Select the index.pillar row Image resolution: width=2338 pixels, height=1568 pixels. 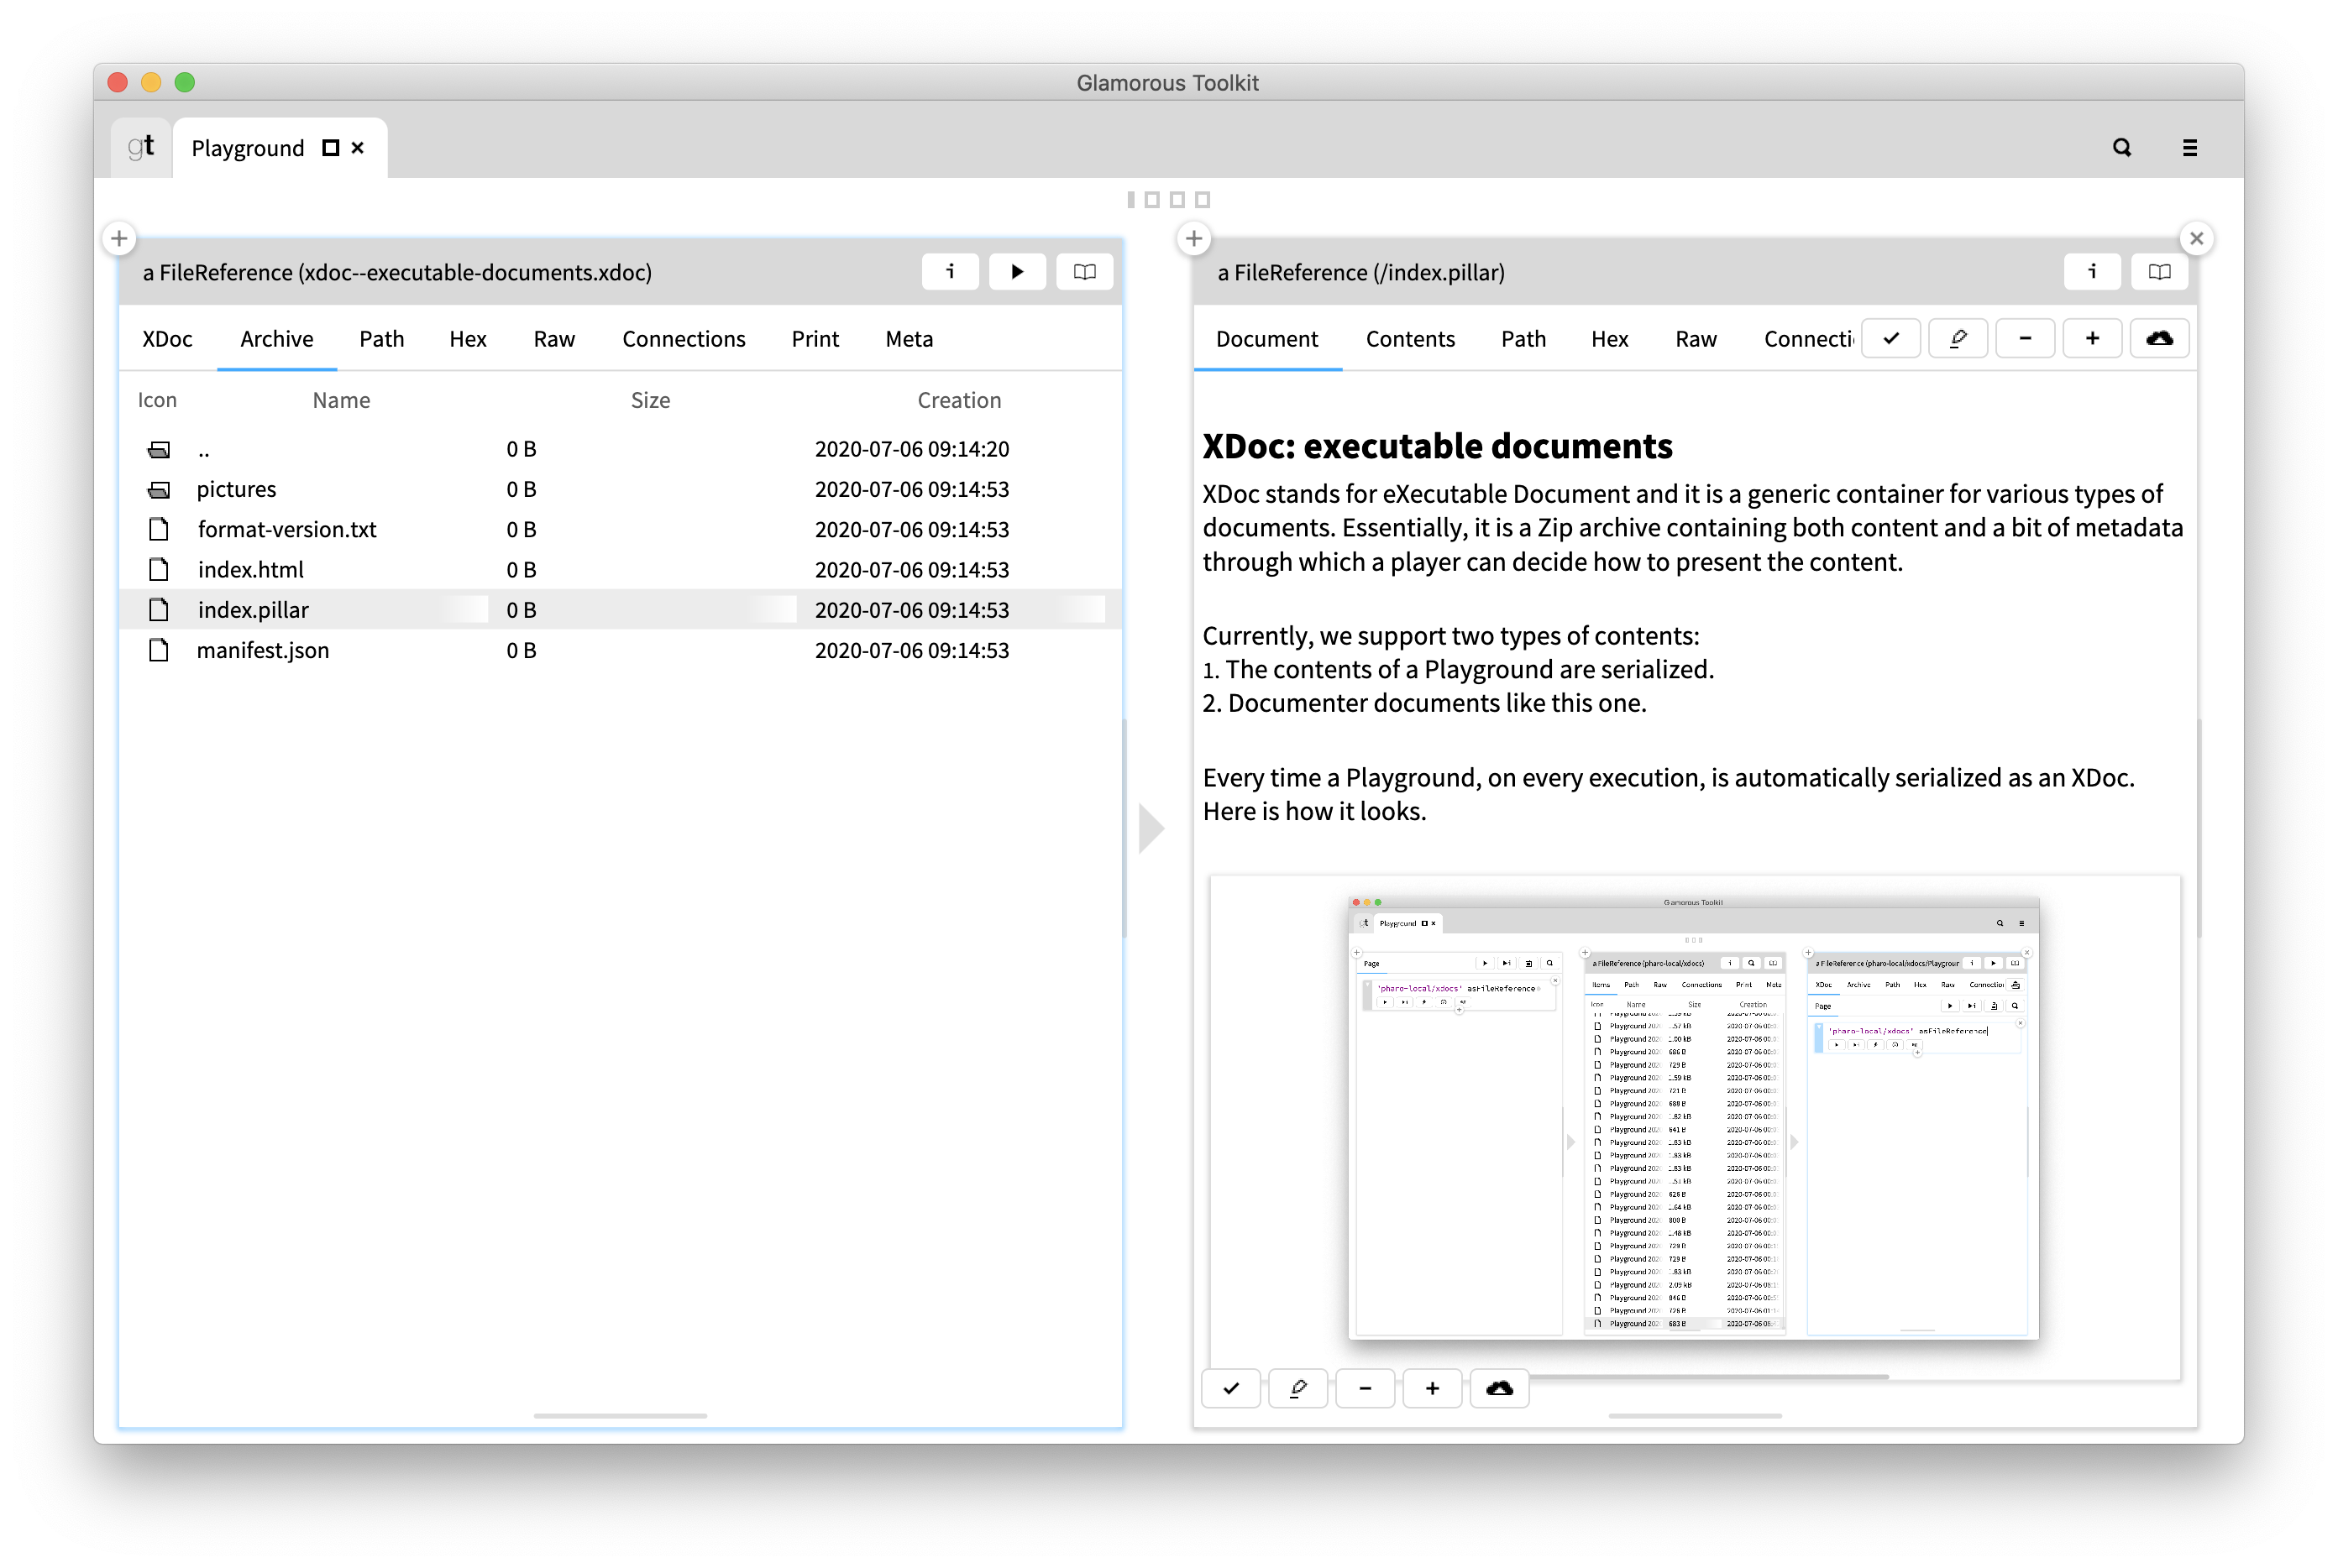[621, 609]
